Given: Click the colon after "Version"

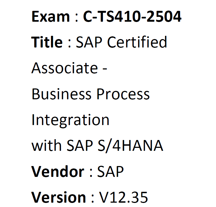Looking at the screenshot, I should [x=93, y=199].
